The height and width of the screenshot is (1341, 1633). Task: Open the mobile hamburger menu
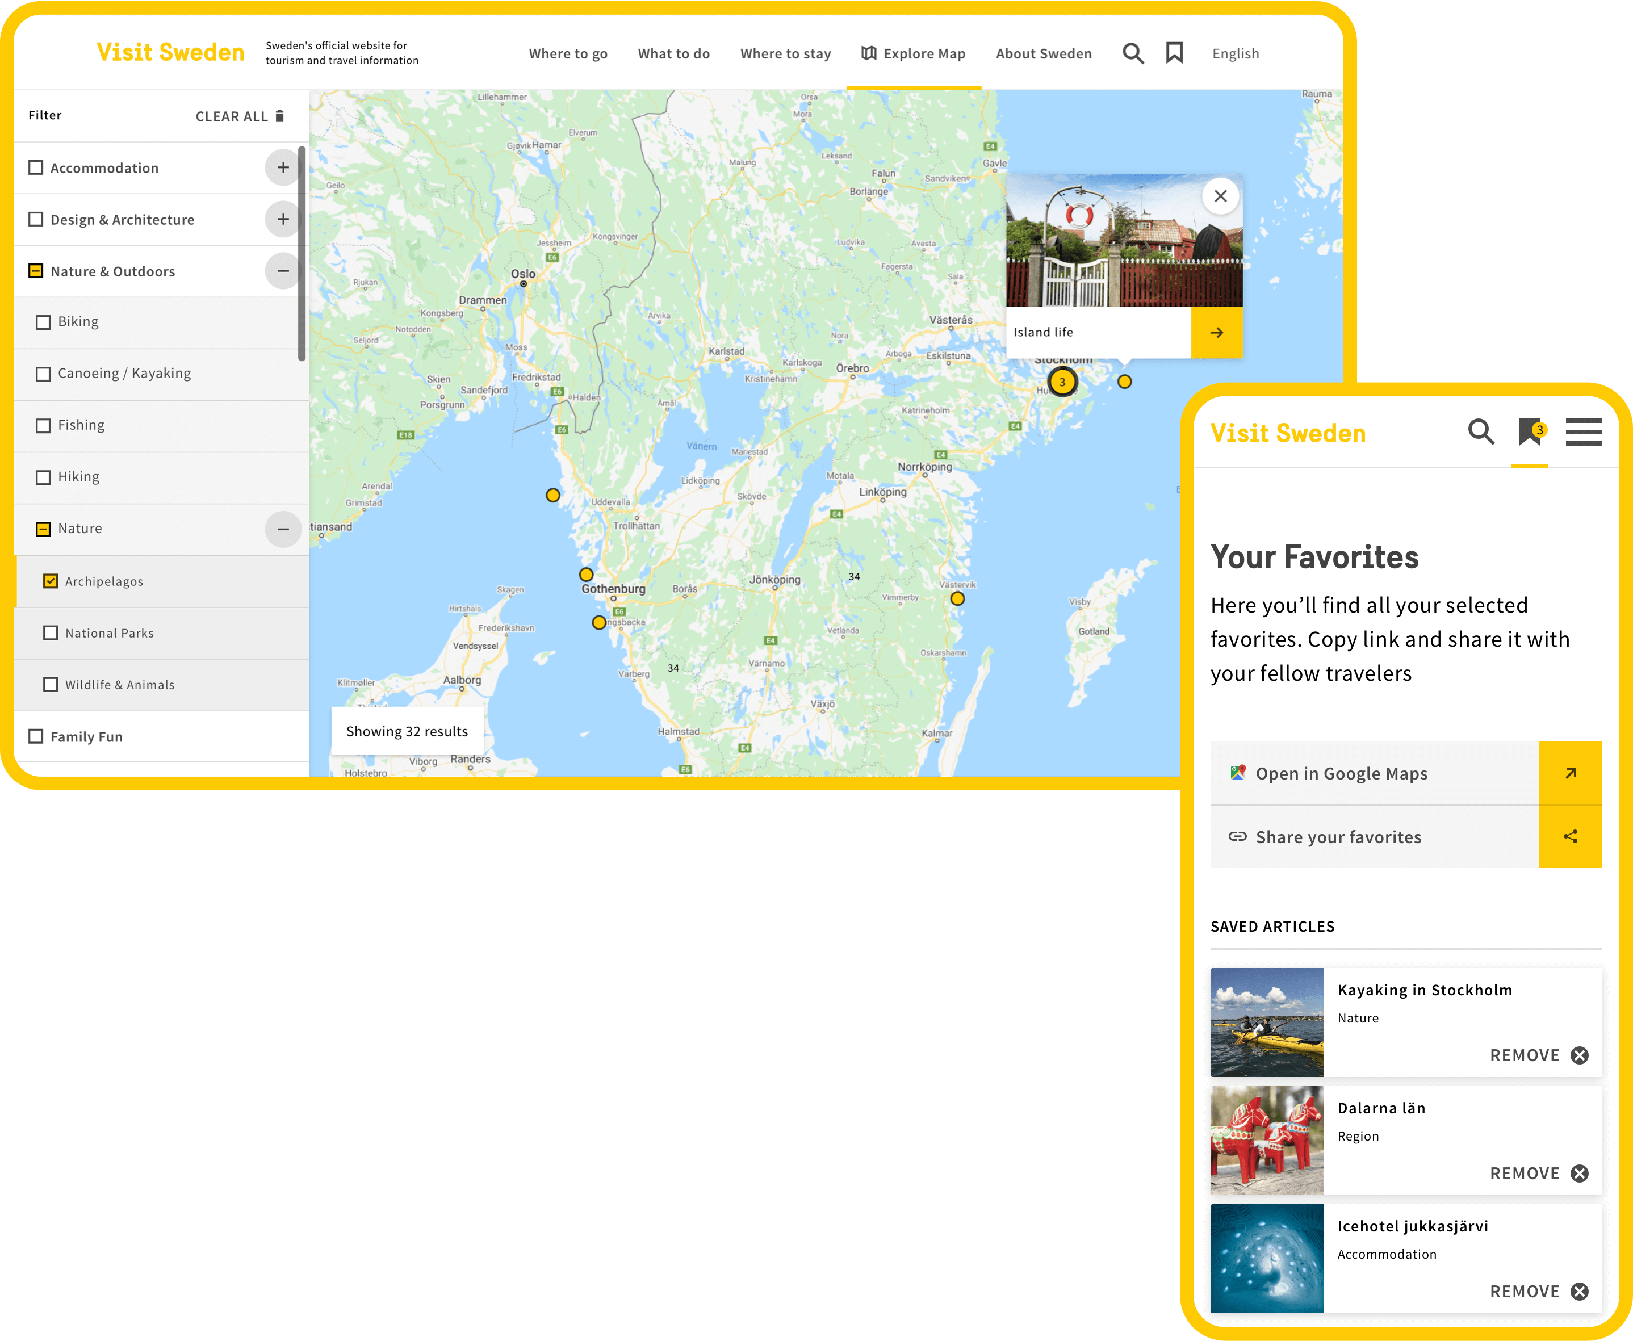point(1584,433)
